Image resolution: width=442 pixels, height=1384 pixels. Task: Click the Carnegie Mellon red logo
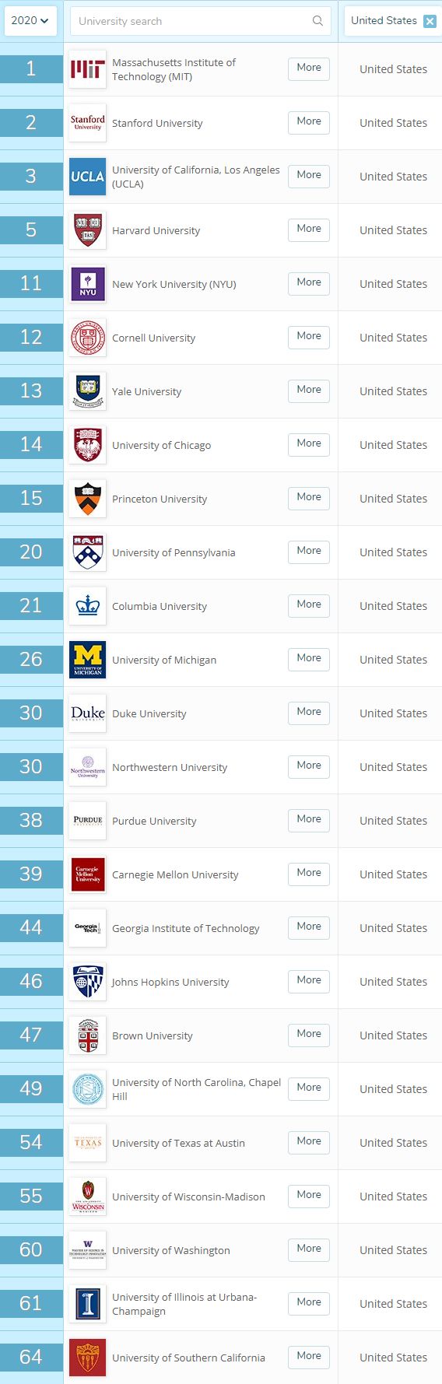point(87,874)
